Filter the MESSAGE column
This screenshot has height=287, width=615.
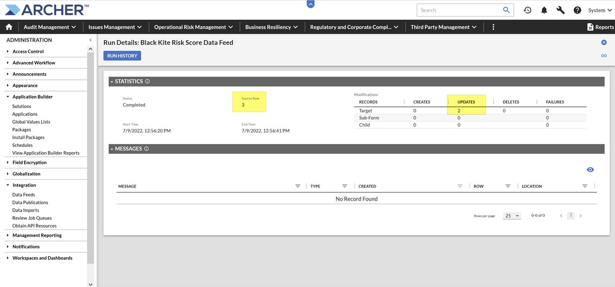298,186
